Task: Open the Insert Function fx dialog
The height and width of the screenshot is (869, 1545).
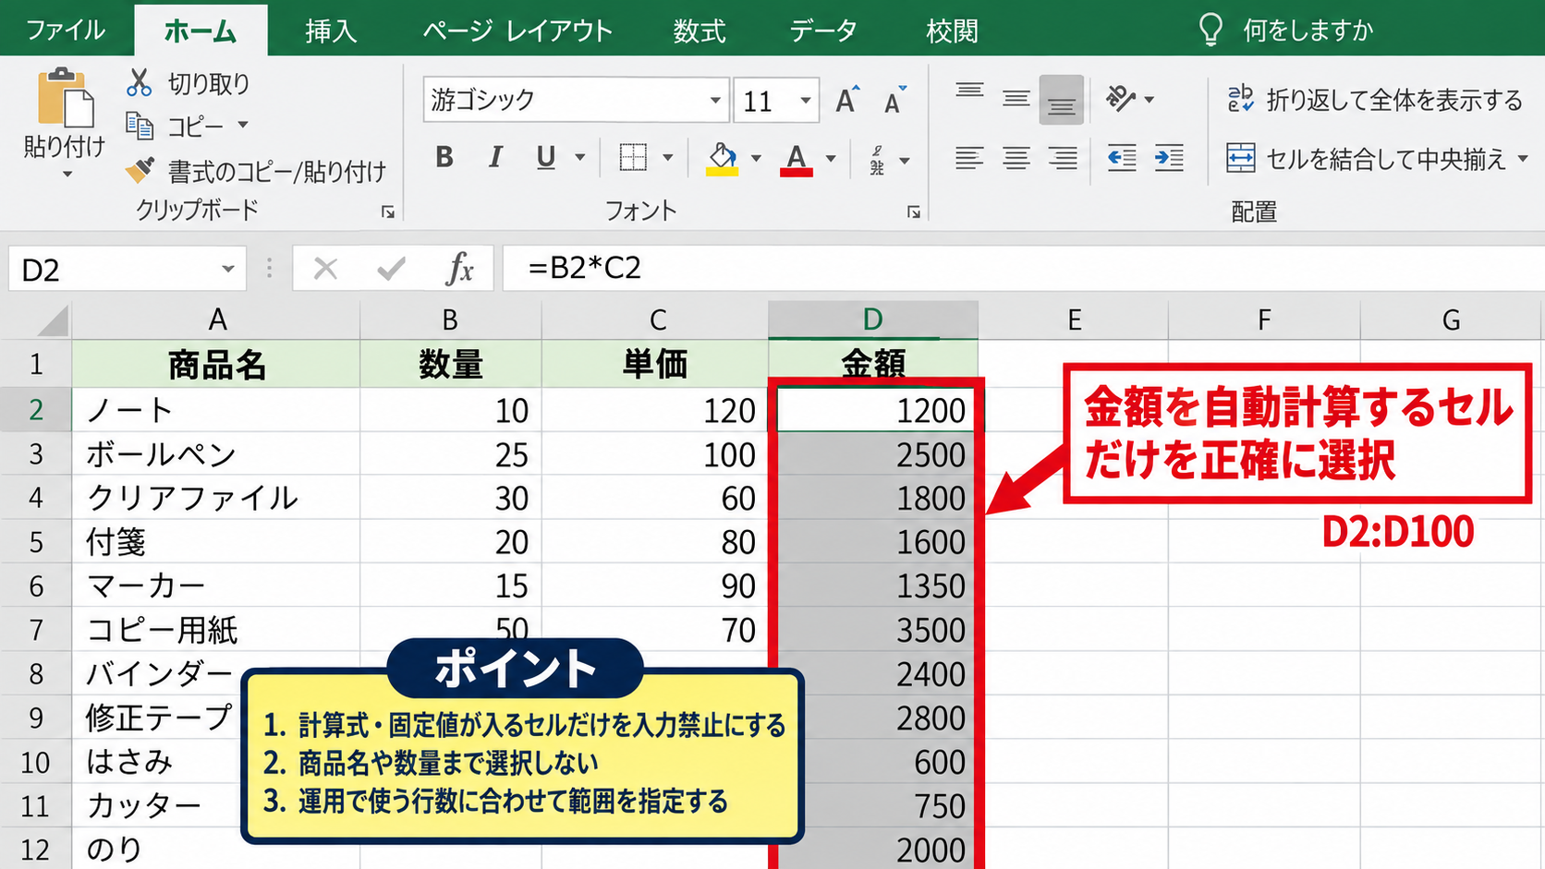Action: click(459, 269)
